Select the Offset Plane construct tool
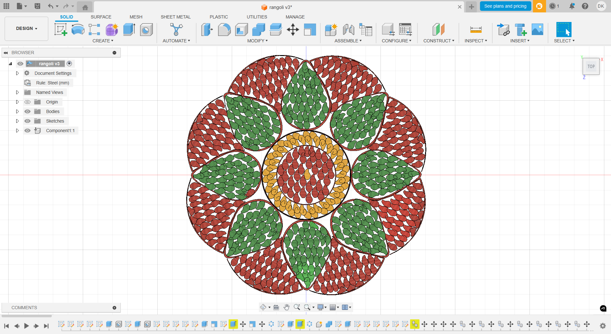The image size is (611, 334). coord(438,30)
